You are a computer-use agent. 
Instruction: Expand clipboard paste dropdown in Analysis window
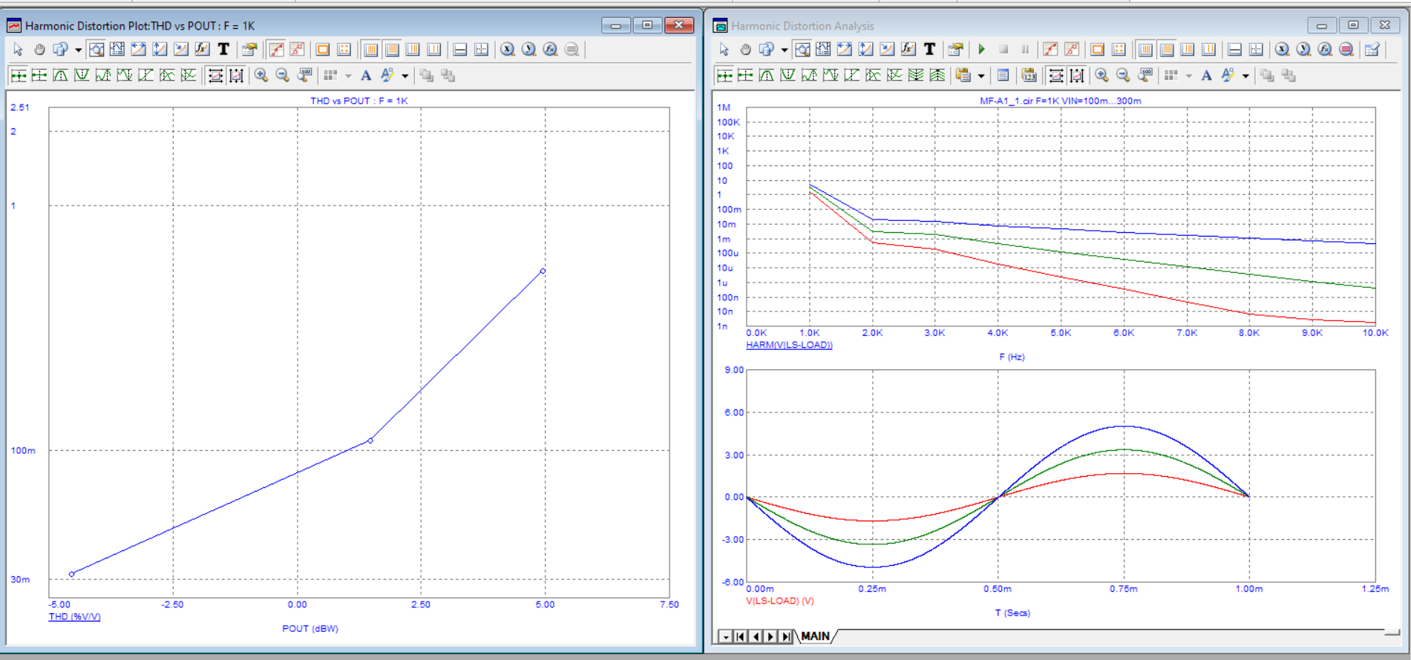tap(981, 75)
